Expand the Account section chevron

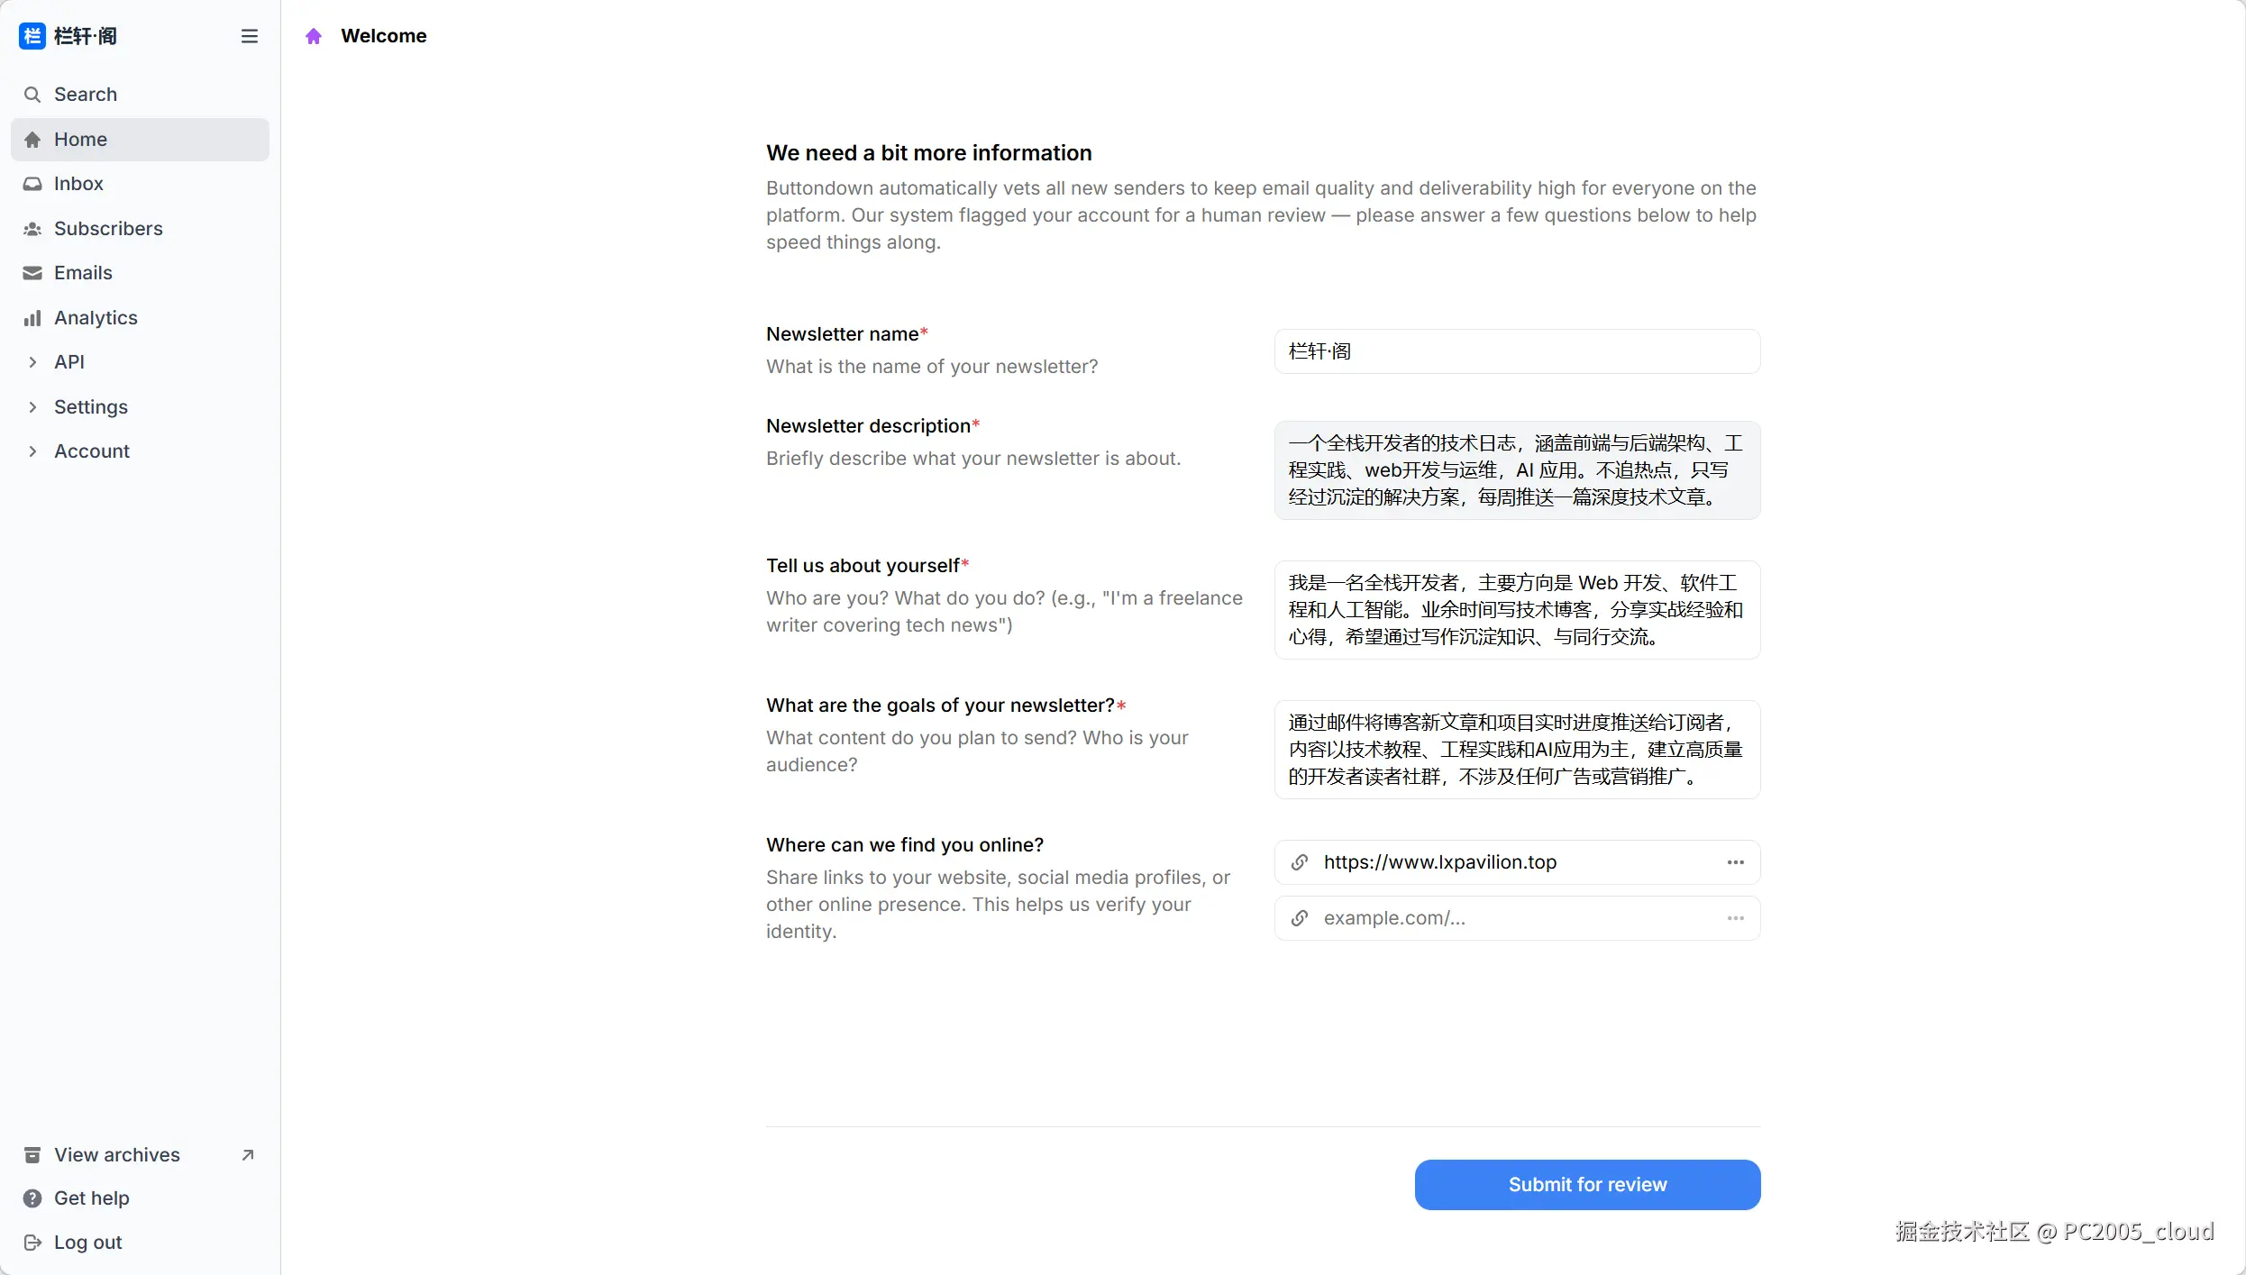coord(32,451)
